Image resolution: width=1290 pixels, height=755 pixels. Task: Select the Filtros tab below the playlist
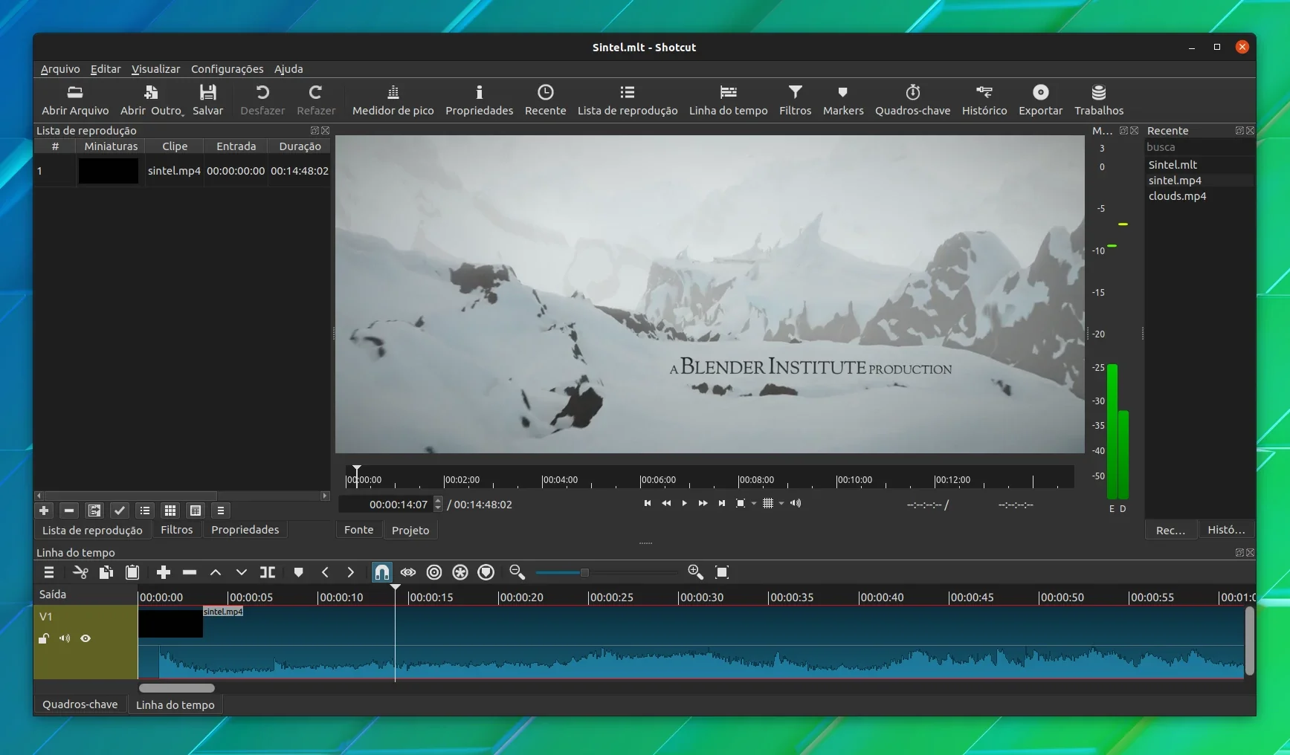point(177,530)
